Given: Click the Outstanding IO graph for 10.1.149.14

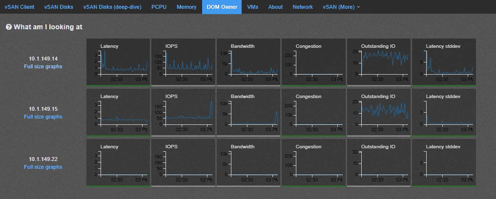Looking at the screenshot, I should [x=379, y=62].
